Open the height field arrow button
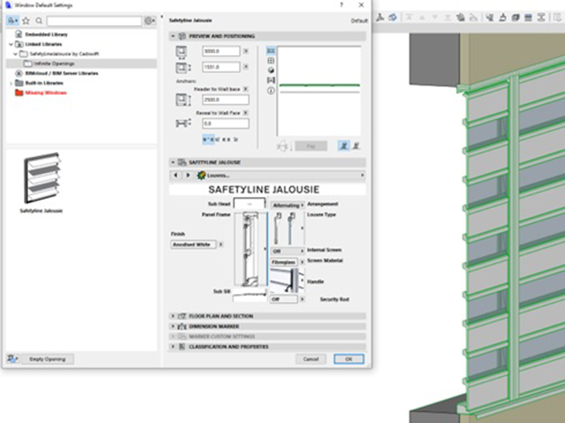The width and height of the screenshot is (565, 423). click(x=246, y=67)
